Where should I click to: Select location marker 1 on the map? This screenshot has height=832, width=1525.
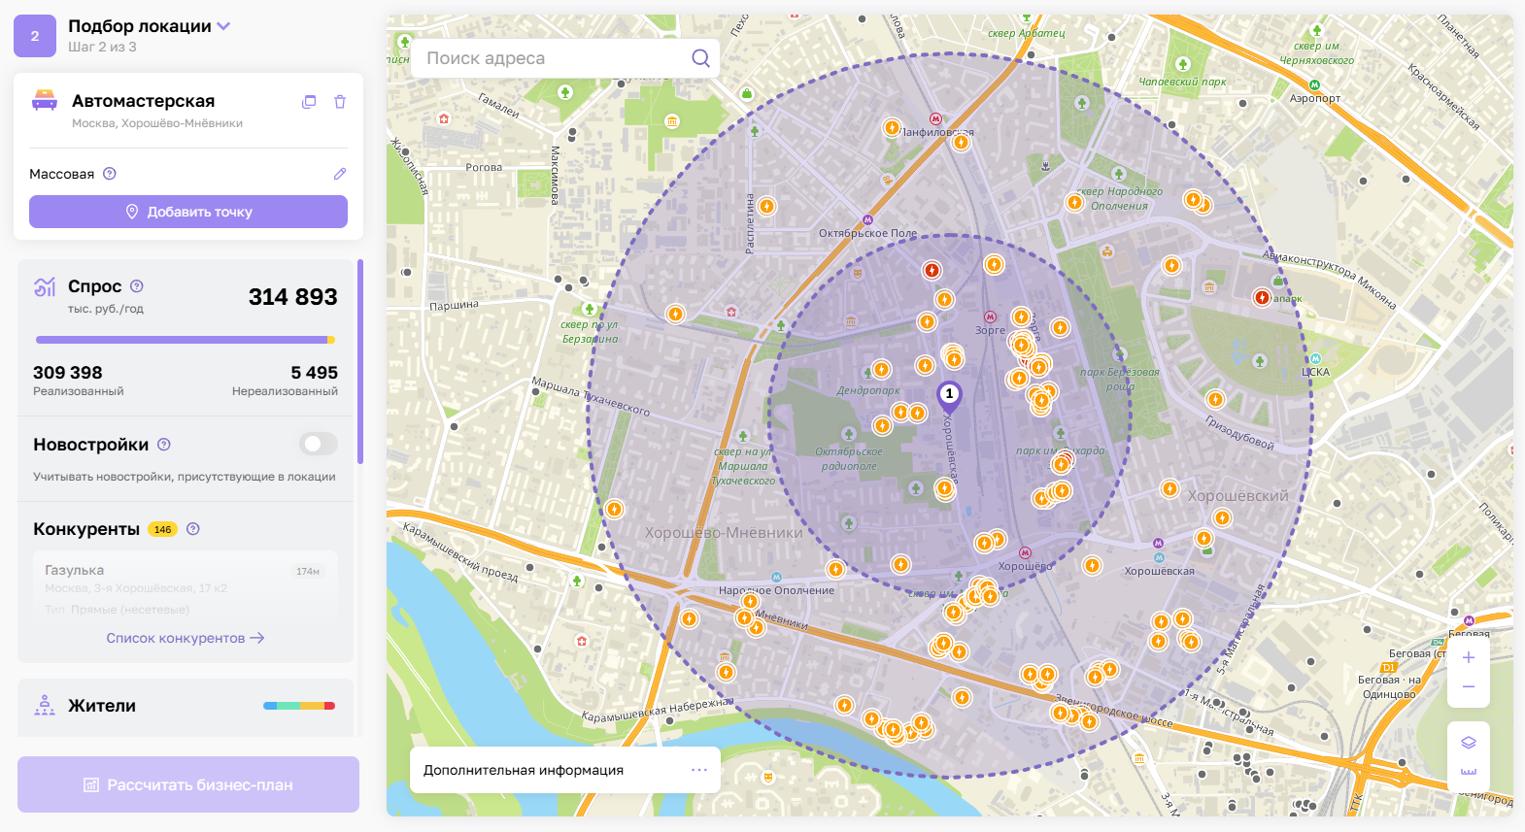(x=949, y=396)
